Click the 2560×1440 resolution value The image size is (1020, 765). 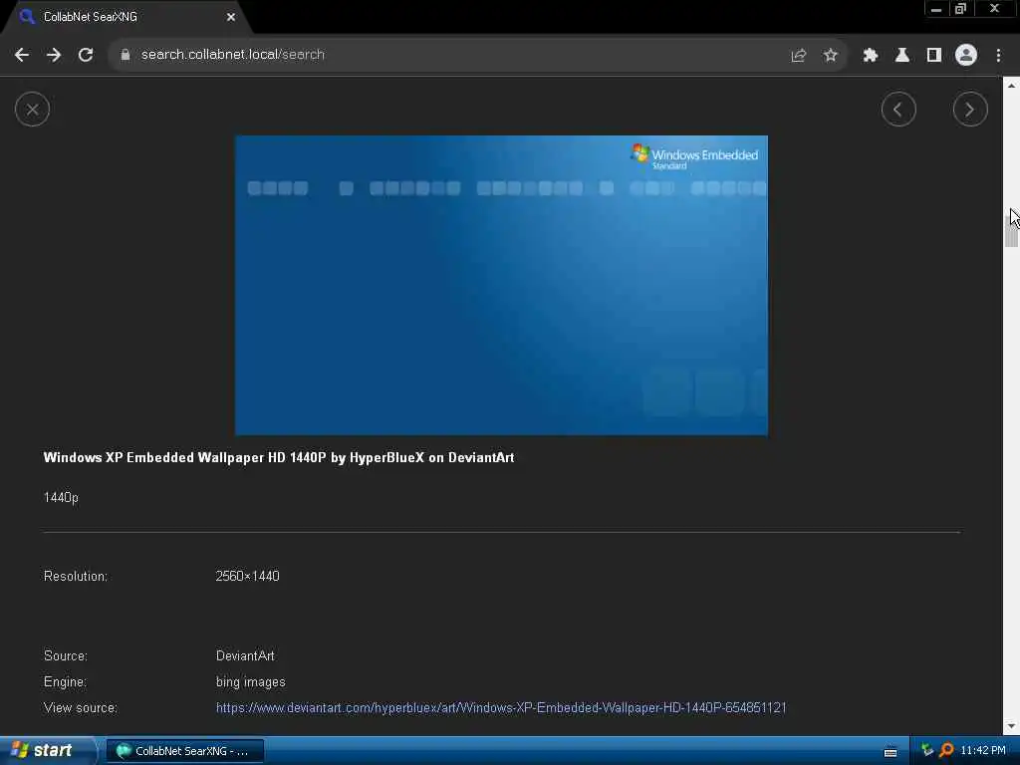247,577
